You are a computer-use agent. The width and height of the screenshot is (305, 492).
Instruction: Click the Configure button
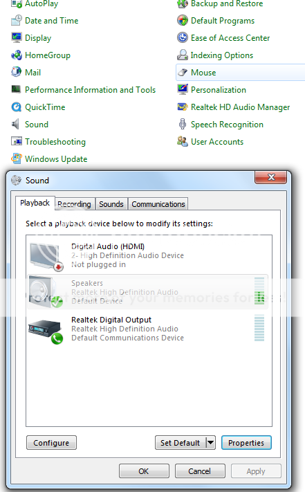point(51,442)
